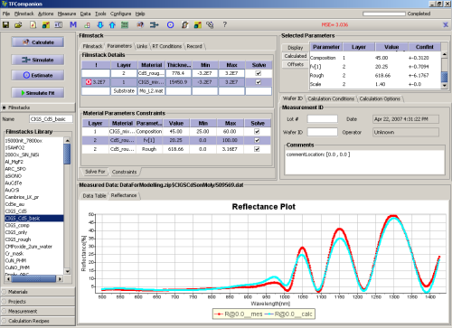Toggle Solve checkbox for Rough parameter
The image size is (452, 328).
[x=257, y=149]
